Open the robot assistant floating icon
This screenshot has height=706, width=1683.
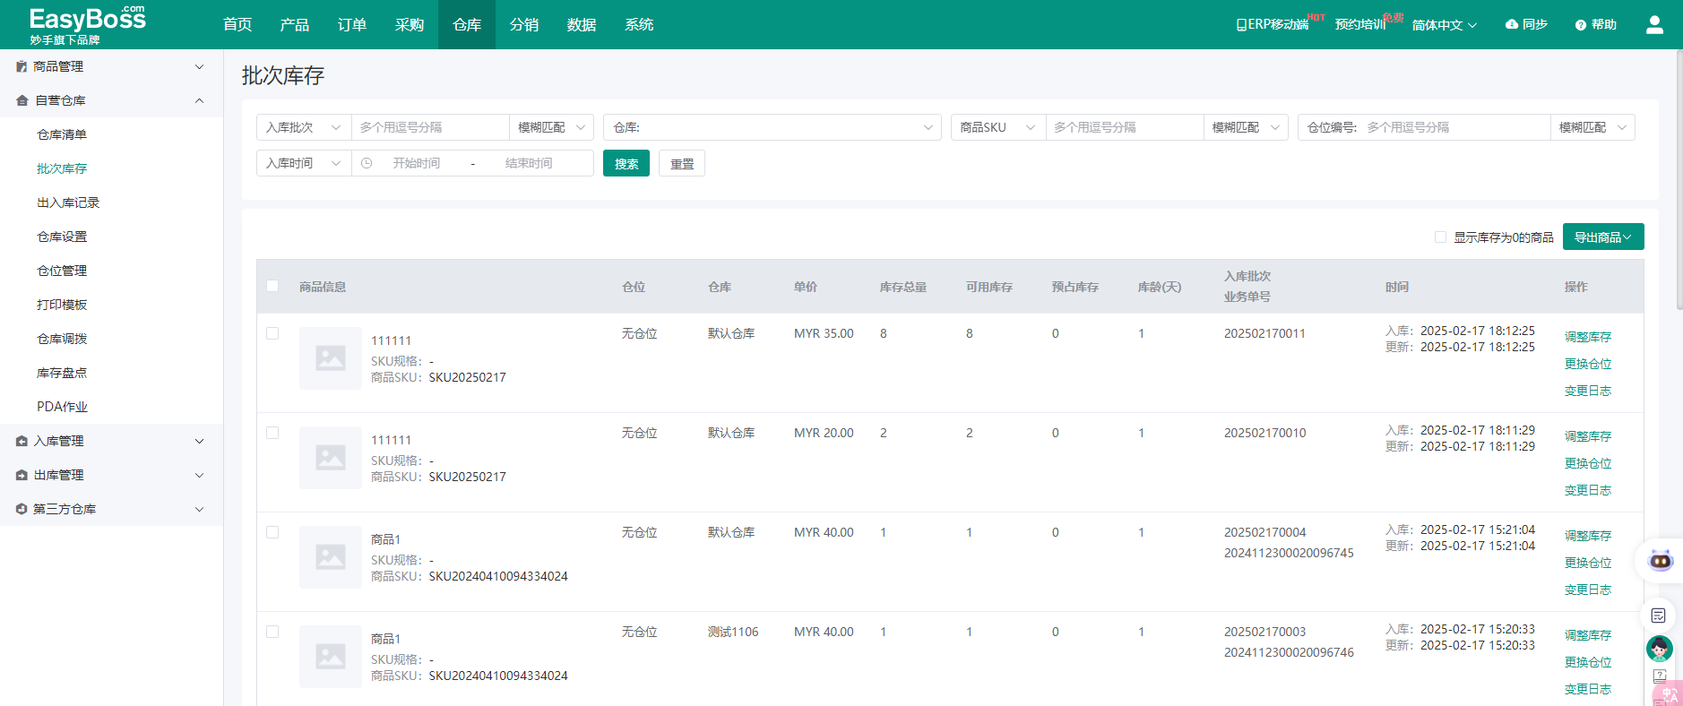[1661, 561]
